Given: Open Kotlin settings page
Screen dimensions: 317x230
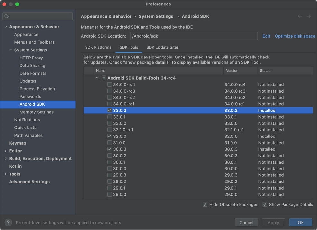Looking at the screenshot, I should (15, 166).
